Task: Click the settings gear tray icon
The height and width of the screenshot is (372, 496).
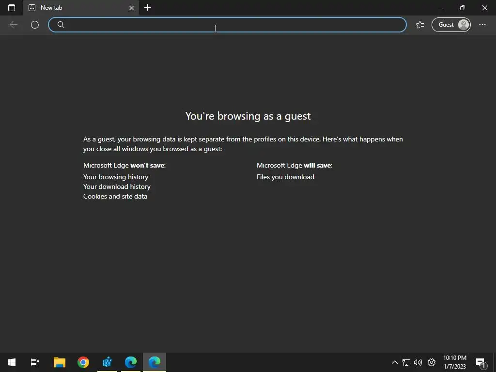Action: point(432,362)
